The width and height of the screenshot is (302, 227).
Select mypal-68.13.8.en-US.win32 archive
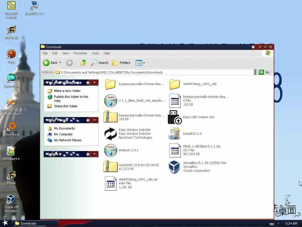click(x=131, y=167)
